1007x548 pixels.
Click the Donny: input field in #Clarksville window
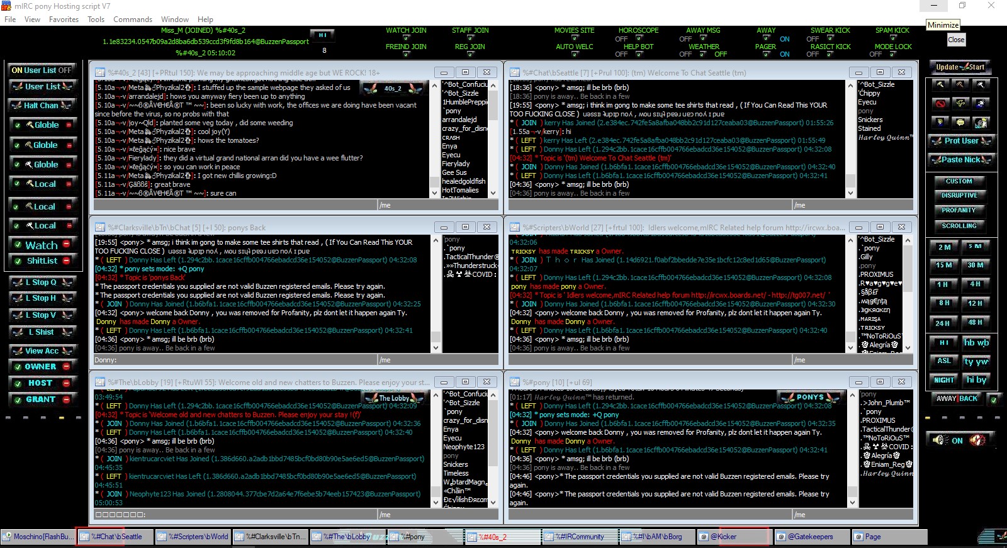[x=235, y=360]
